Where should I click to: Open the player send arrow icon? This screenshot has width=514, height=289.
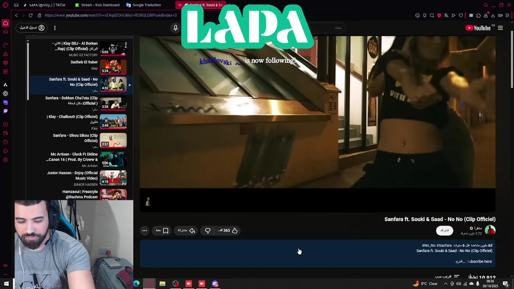pyautogui.click(x=454, y=15)
